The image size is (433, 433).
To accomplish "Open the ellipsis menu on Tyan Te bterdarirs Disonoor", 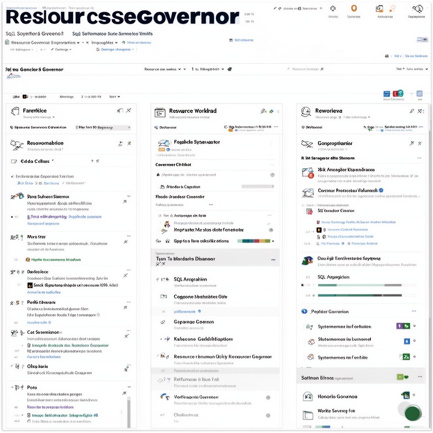I will [x=273, y=260].
